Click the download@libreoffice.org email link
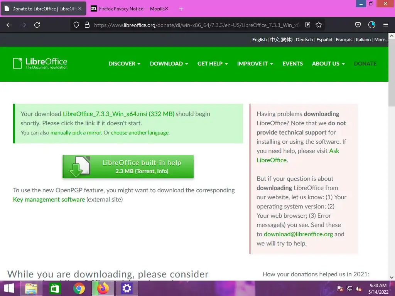Screen dimensions: 395x296 tap(298, 234)
